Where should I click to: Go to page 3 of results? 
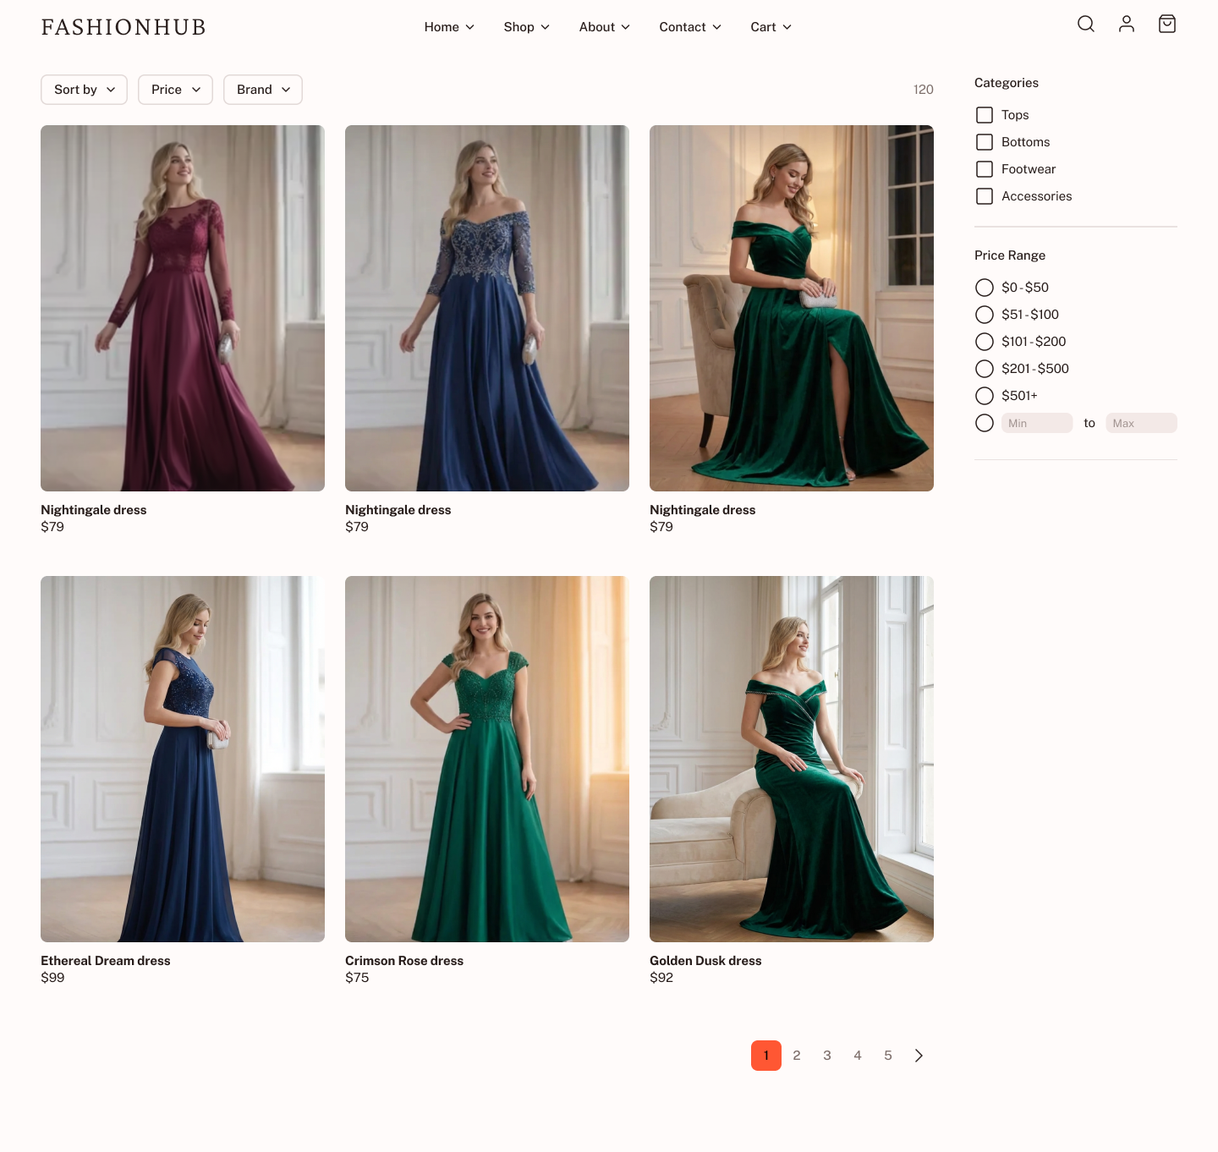coord(826,1055)
